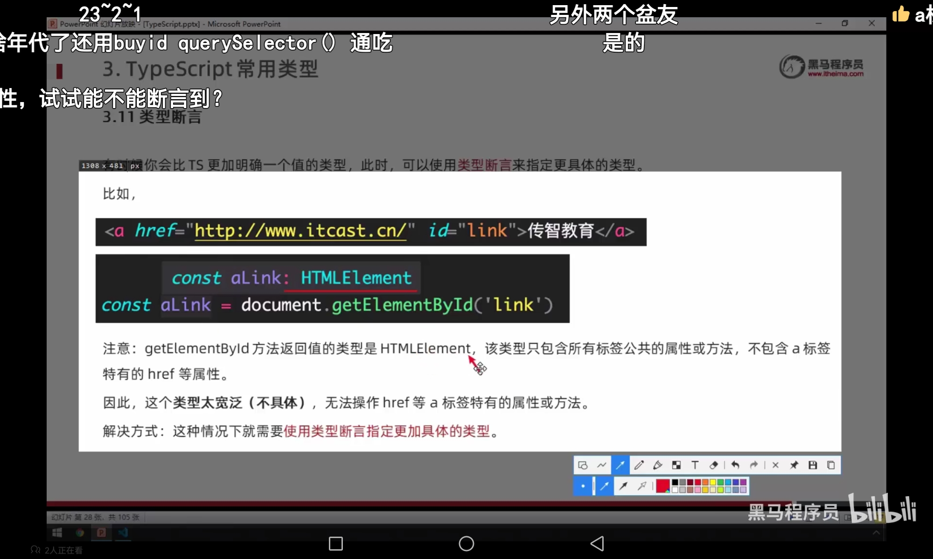This screenshot has height=559, width=933.
Task: Cancel the snip with X button
Action: [x=775, y=465]
